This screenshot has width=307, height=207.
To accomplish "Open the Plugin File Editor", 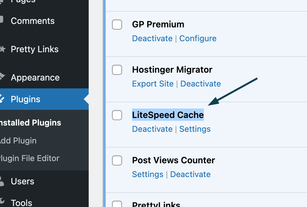I will click(29, 158).
